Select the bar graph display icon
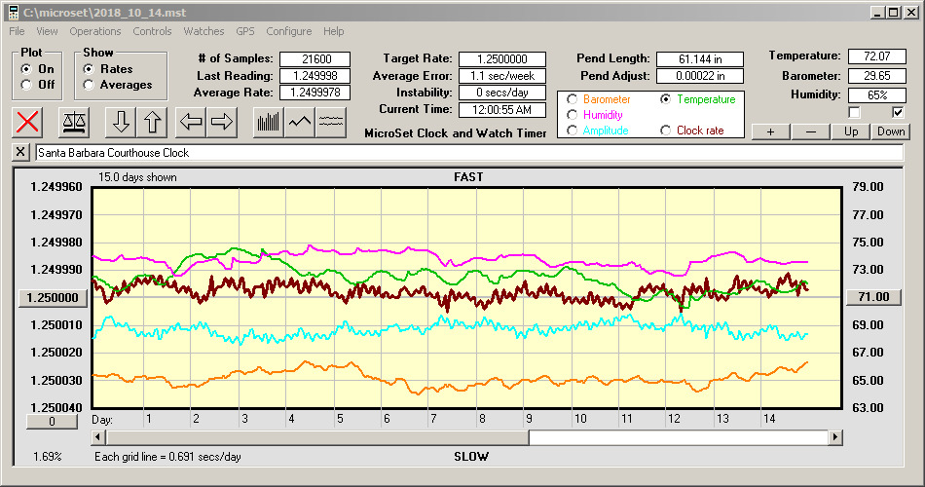 pyautogui.click(x=269, y=122)
